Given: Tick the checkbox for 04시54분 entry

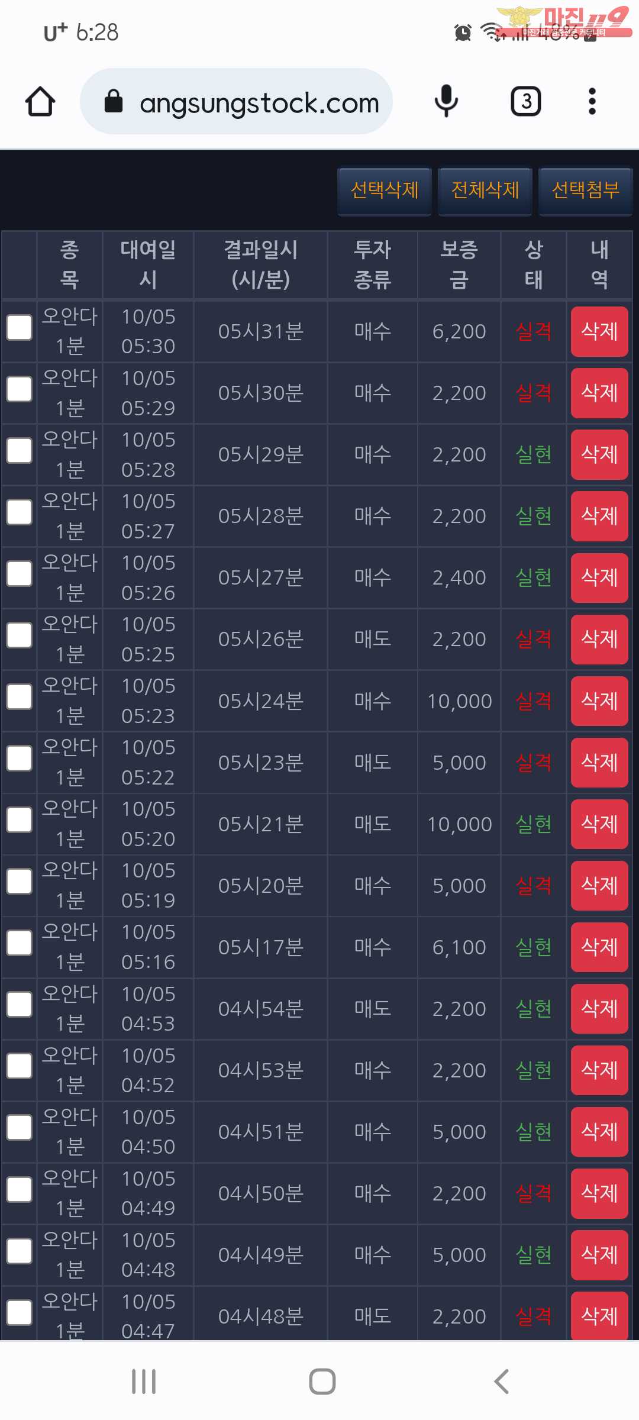Looking at the screenshot, I should click(20, 1005).
